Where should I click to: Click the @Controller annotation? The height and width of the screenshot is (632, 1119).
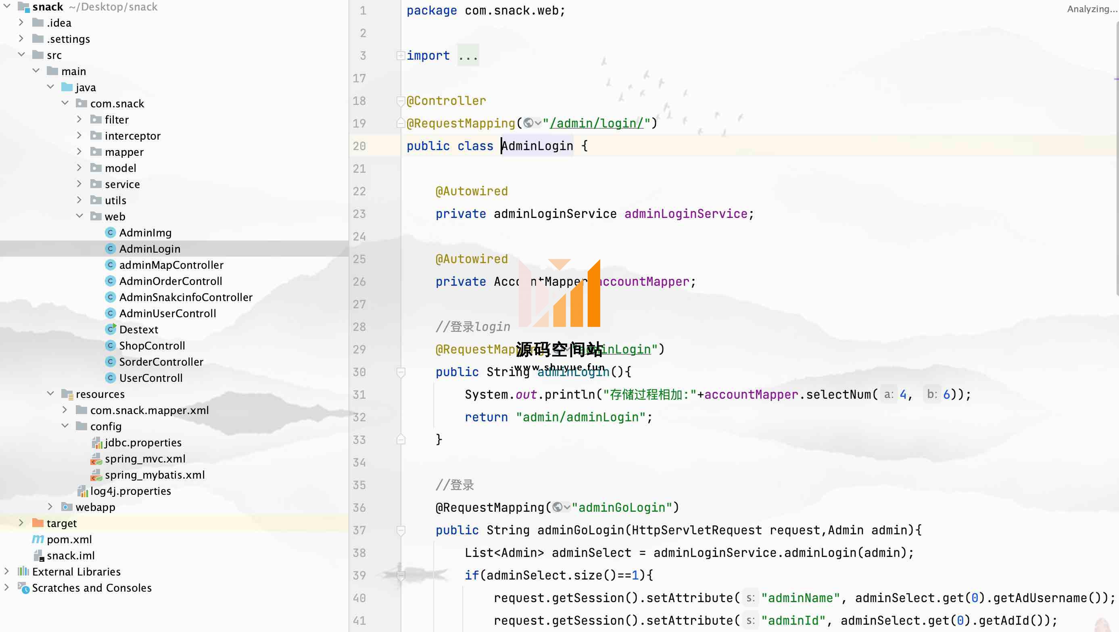[446, 101]
